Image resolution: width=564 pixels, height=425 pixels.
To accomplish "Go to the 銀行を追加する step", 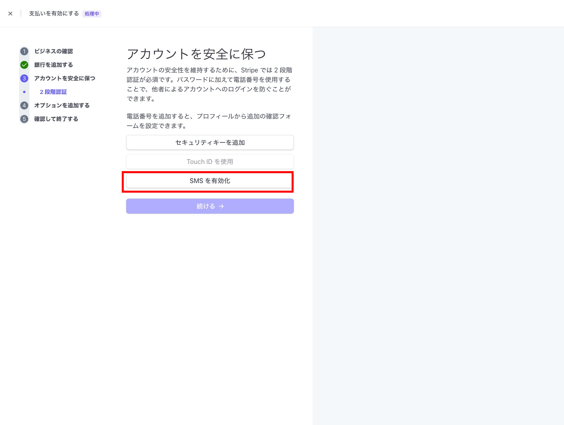I will click(53, 65).
